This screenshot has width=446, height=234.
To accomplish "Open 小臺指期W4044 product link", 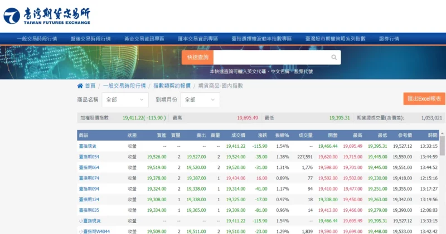I will pyautogui.click(x=94, y=231).
